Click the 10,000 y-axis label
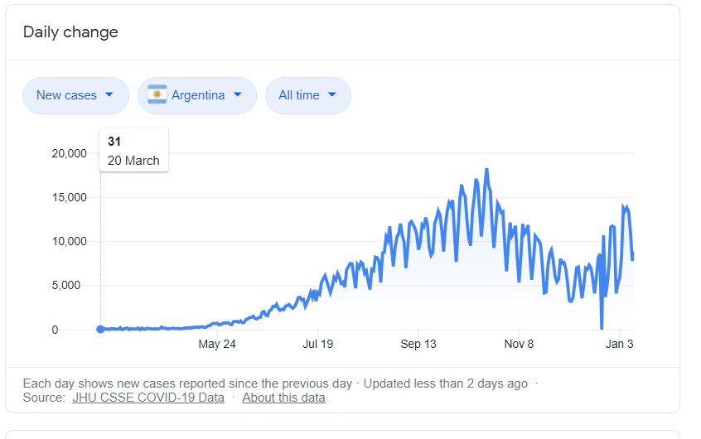Viewport: 701px width, 439px height. pos(70,241)
